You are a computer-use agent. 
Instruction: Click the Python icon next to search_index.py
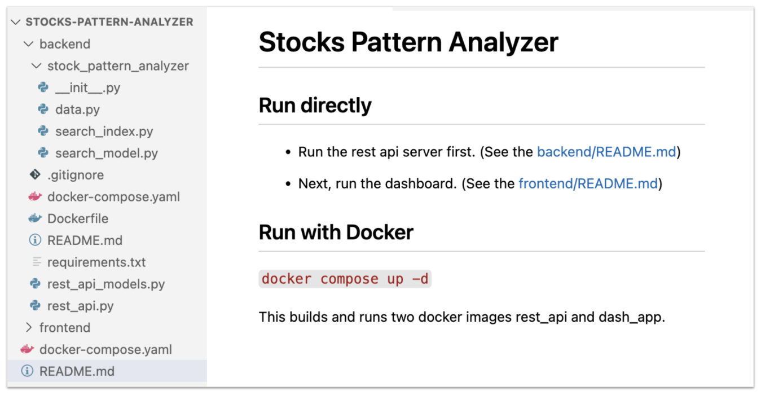pos(43,131)
